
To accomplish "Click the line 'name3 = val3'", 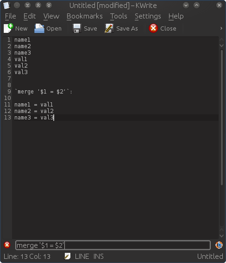I will coord(34,118).
